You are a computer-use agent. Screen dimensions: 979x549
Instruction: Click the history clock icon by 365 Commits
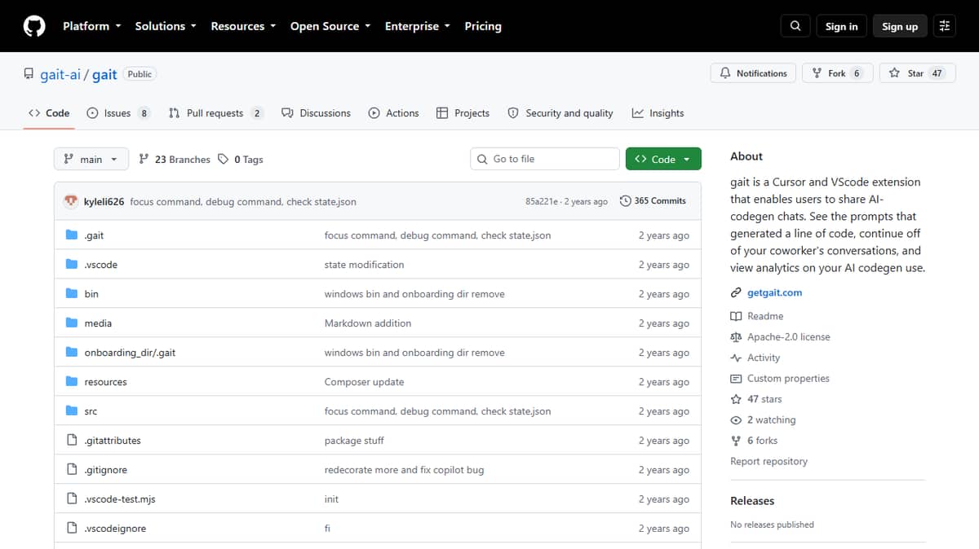(626, 201)
